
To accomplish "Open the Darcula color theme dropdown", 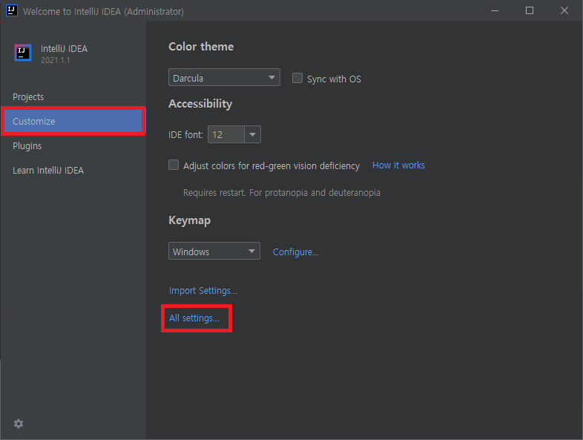I will pyautogui.click(x=224, y=77).
